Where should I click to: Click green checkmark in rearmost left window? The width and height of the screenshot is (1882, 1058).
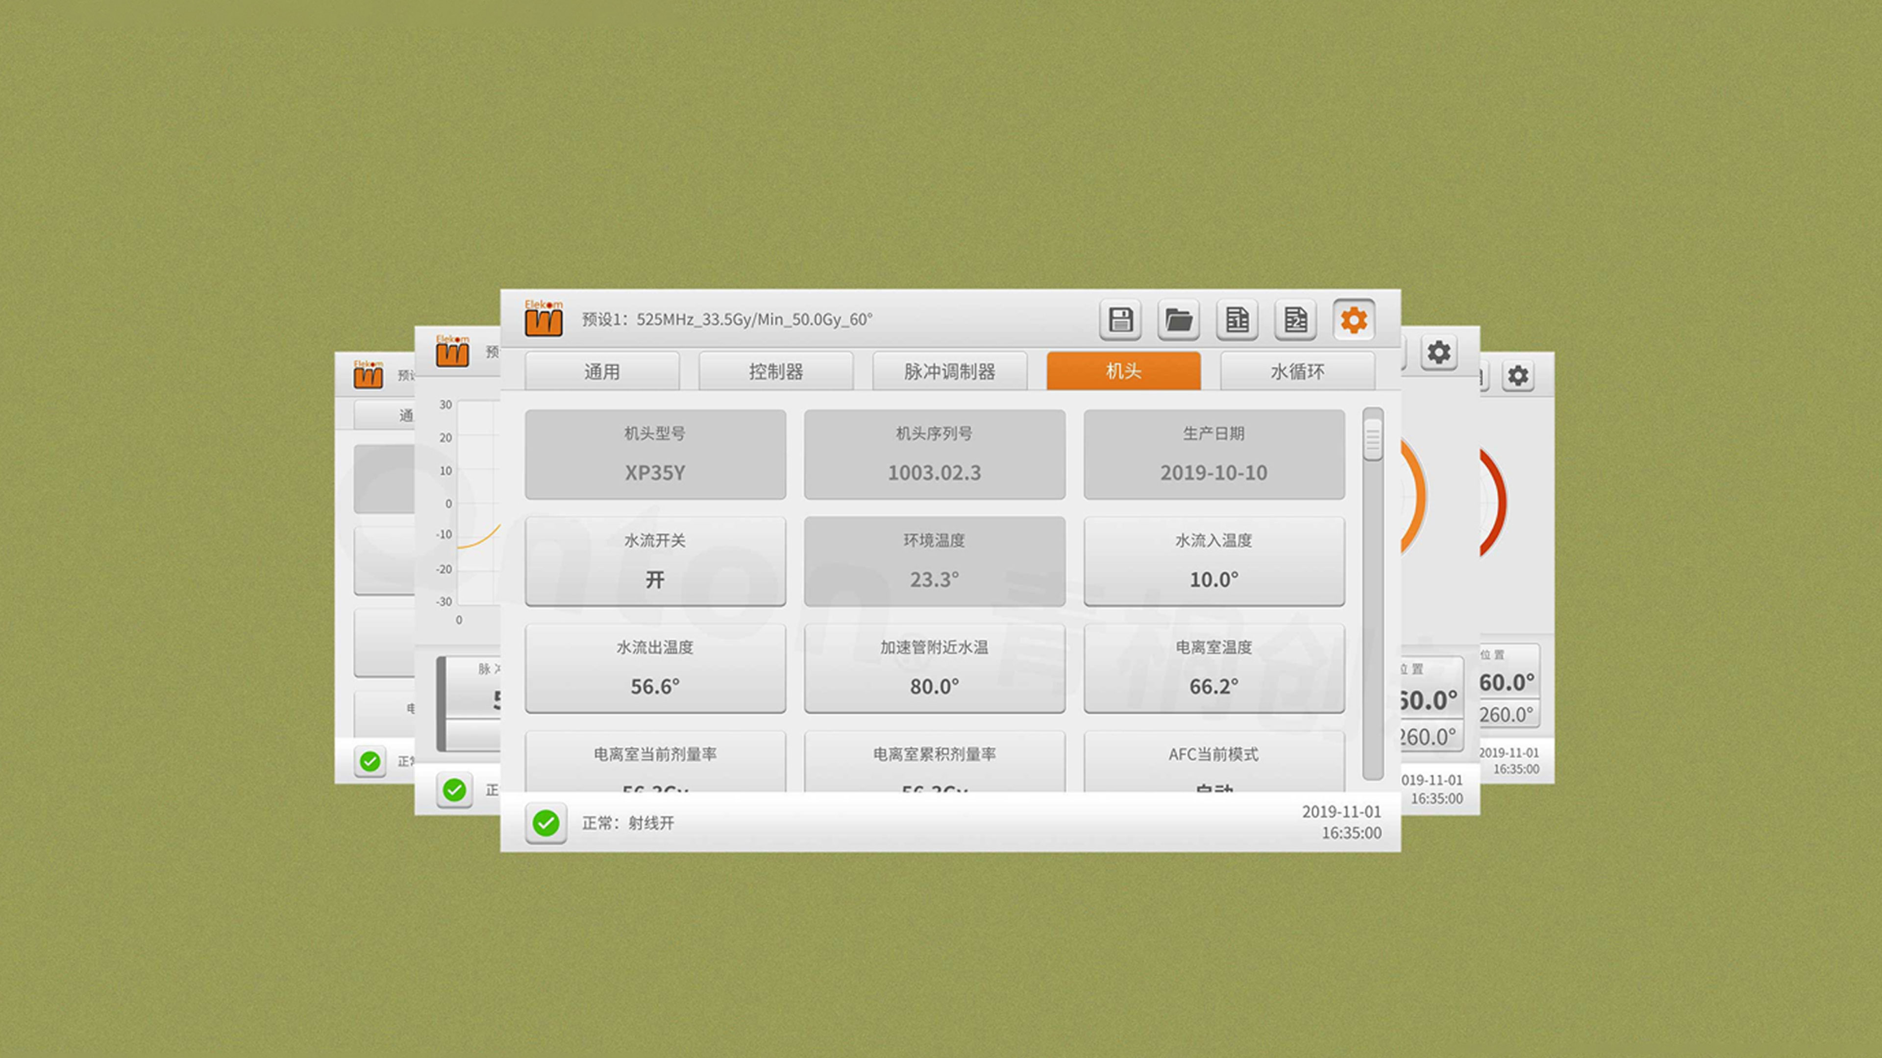pyautogui.click(x=371, y=762)
